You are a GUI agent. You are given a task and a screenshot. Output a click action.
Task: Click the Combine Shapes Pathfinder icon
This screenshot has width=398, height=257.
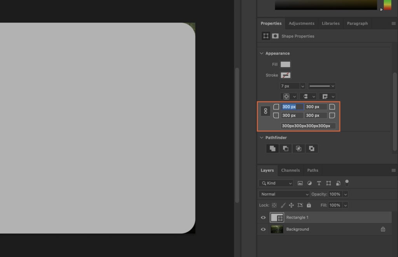pos(272,148)
